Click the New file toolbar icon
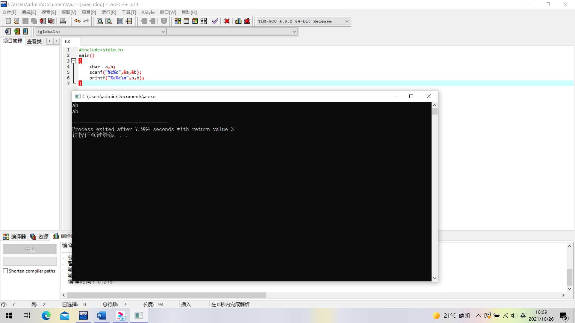This screenshot has height=323, width=575. [x=8, y=21]
